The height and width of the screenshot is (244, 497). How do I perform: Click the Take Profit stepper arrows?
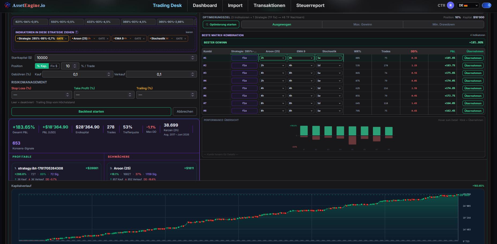pos(130,95)
